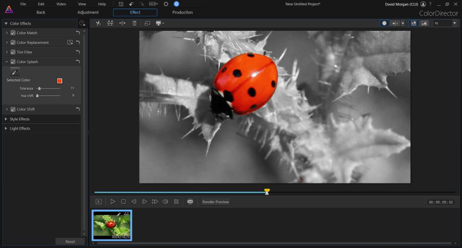Click the Render Preview button
This screenshot has height=248, width=462.
[x=216, y=202]
